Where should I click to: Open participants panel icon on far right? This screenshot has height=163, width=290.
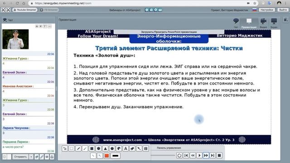coord(286,20)
